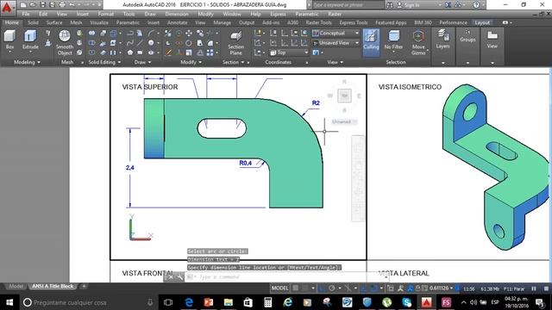The image size is (552, 310).
Task: Open the Dimension menu
Action: point(177,14)
